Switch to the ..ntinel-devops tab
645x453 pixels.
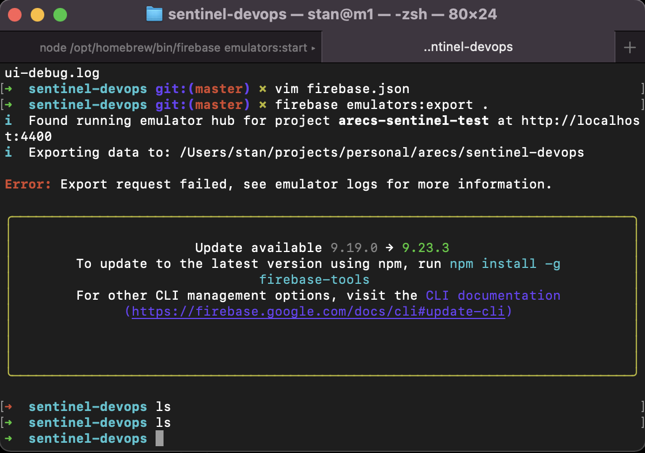pyautogui.click(x=468, y=47)
